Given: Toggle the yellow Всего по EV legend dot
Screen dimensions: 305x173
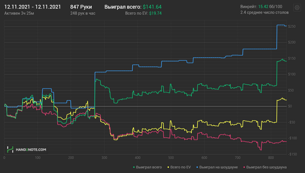Looking at the screenshot, I should [168, 167].
